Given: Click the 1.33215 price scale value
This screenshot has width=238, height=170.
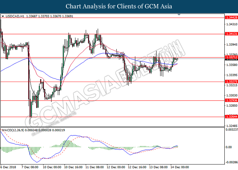Looking at the screenshot, I should (232, 85).
